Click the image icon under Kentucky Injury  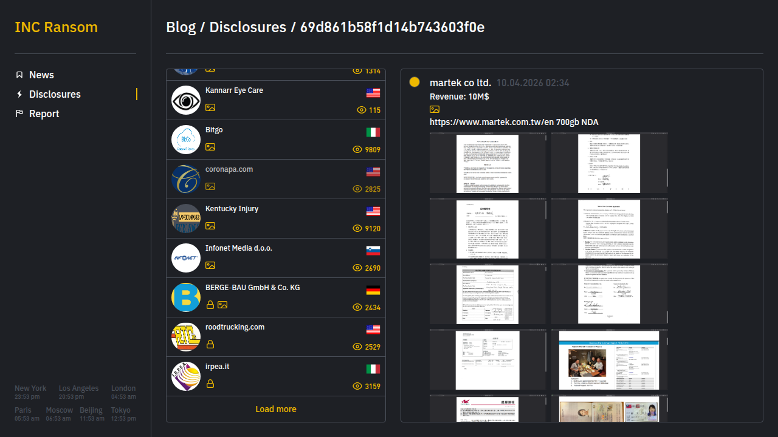click(x=210, y=226)
